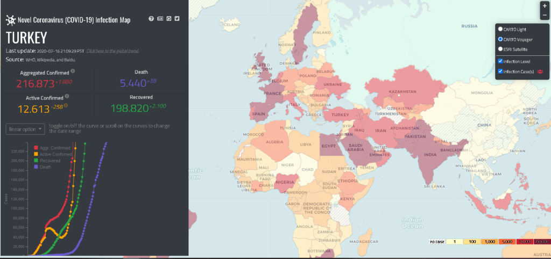Click the Novel Coronavirus Infection Map title
The height and width of the screenshot is (259, 551).
[74, 20]
